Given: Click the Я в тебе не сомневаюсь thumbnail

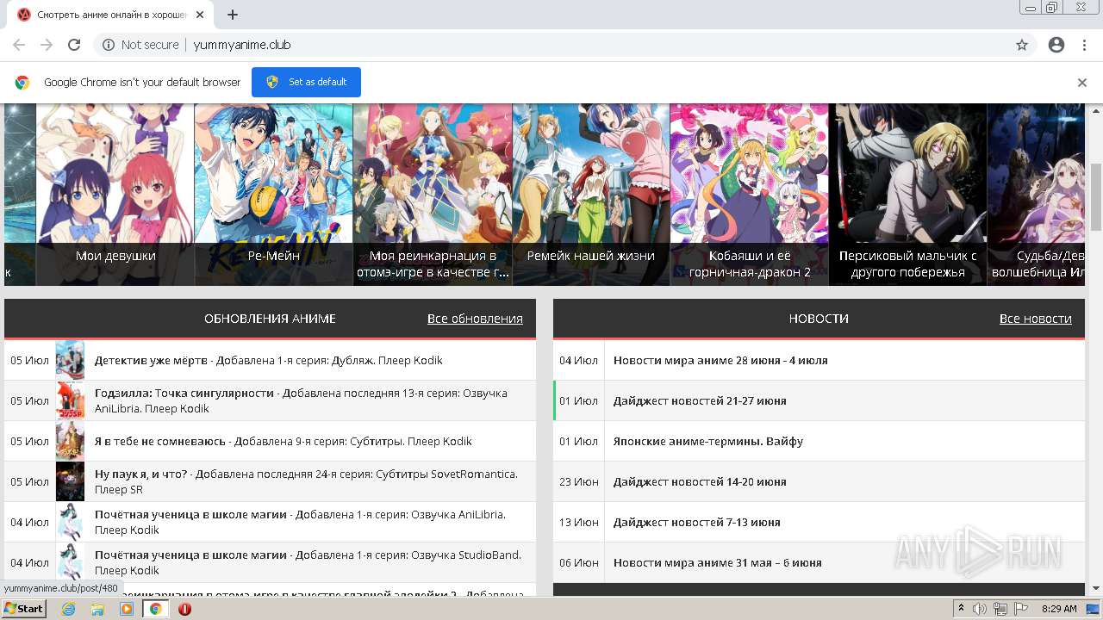Looking at the screenshot, I should [70, 441].
